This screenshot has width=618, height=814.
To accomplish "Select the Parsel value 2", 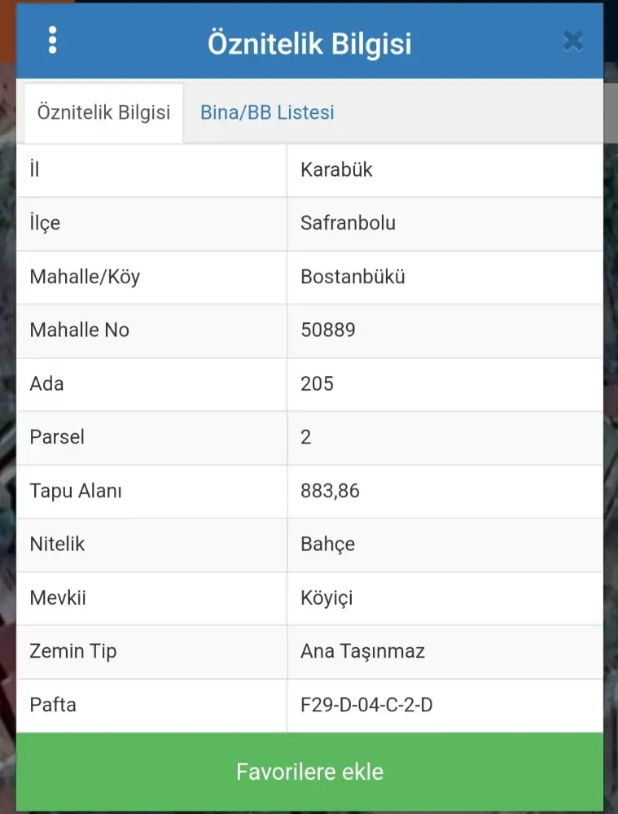I will click(306, 437).
